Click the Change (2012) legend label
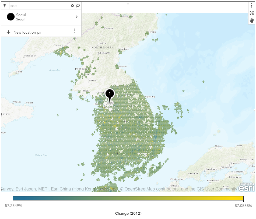Image resolution: width=256 pixels, height=219 pixels. pos(128,213)
